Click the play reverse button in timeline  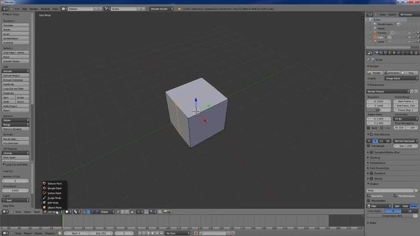[148, 233]
